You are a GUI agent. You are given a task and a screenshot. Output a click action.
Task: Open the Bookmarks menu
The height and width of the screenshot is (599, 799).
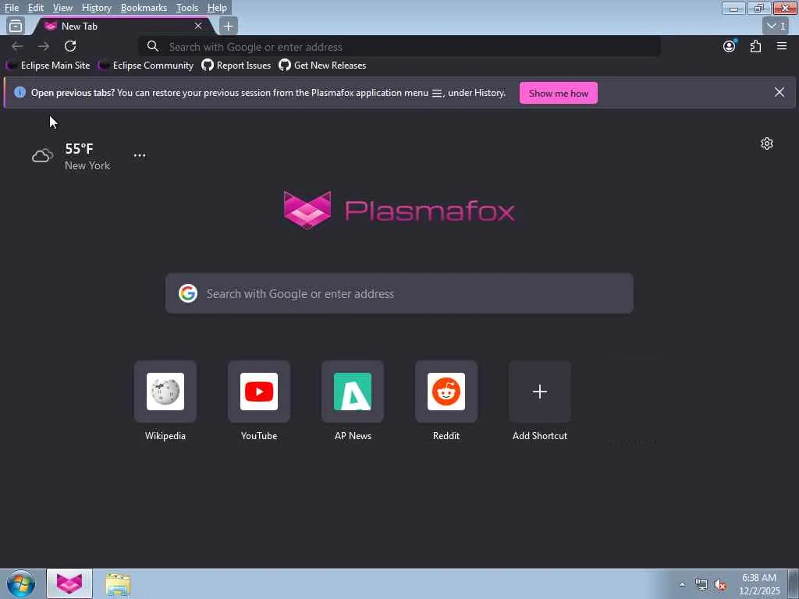point(144,8)
